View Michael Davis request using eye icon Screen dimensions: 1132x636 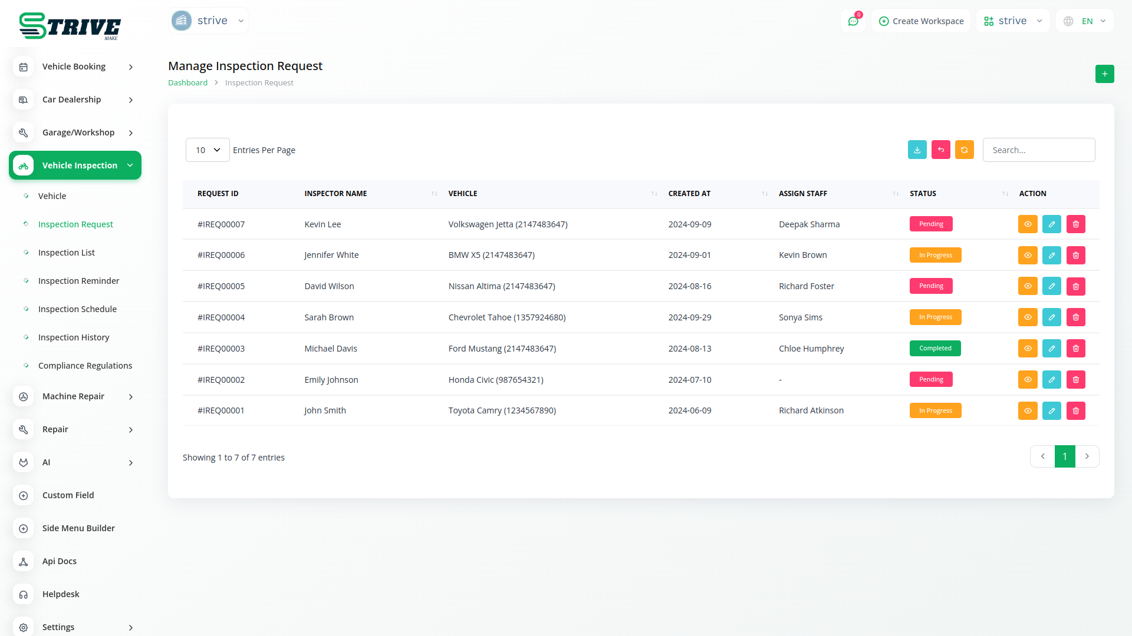pyautogui.click(x=1027, y=349)
